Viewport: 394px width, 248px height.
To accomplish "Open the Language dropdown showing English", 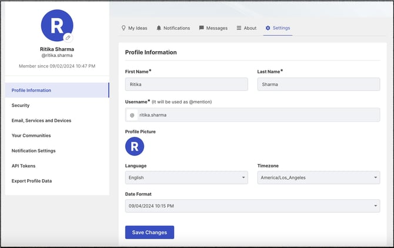I will (x=186, y=177).
